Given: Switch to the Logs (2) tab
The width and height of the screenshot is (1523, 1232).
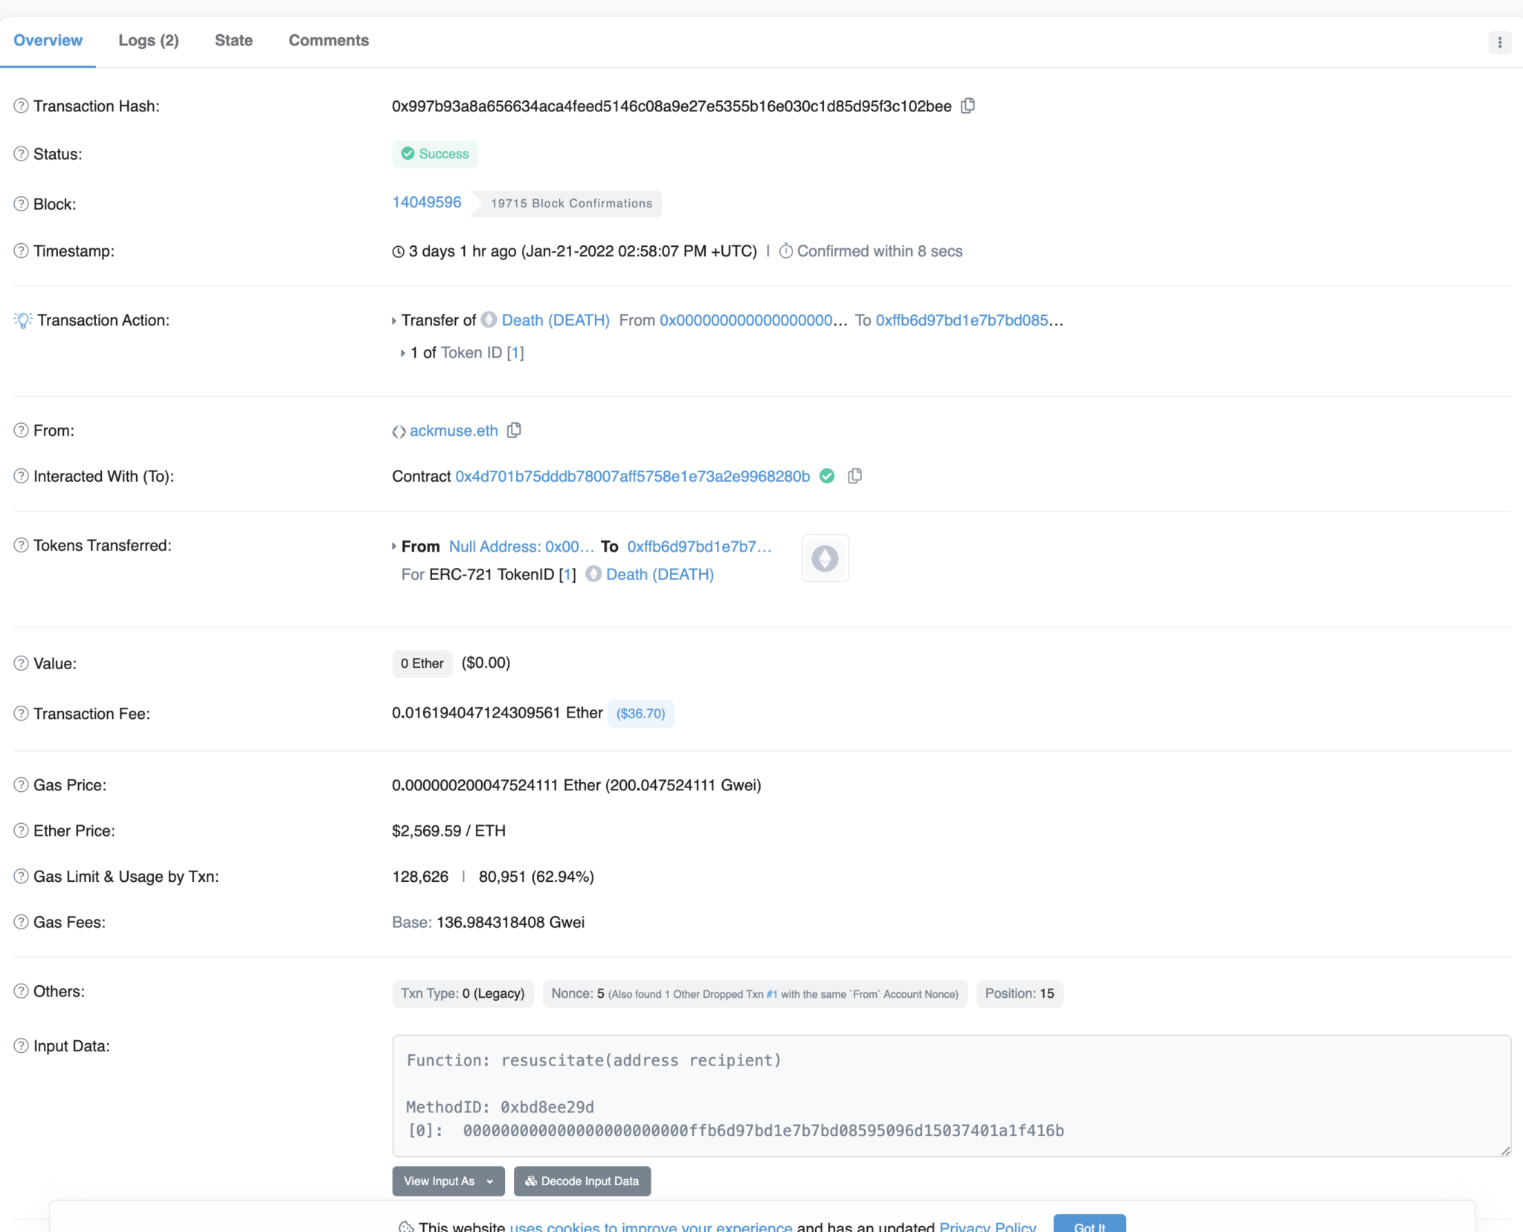Looking at the screenshot, I should (149, 40).
